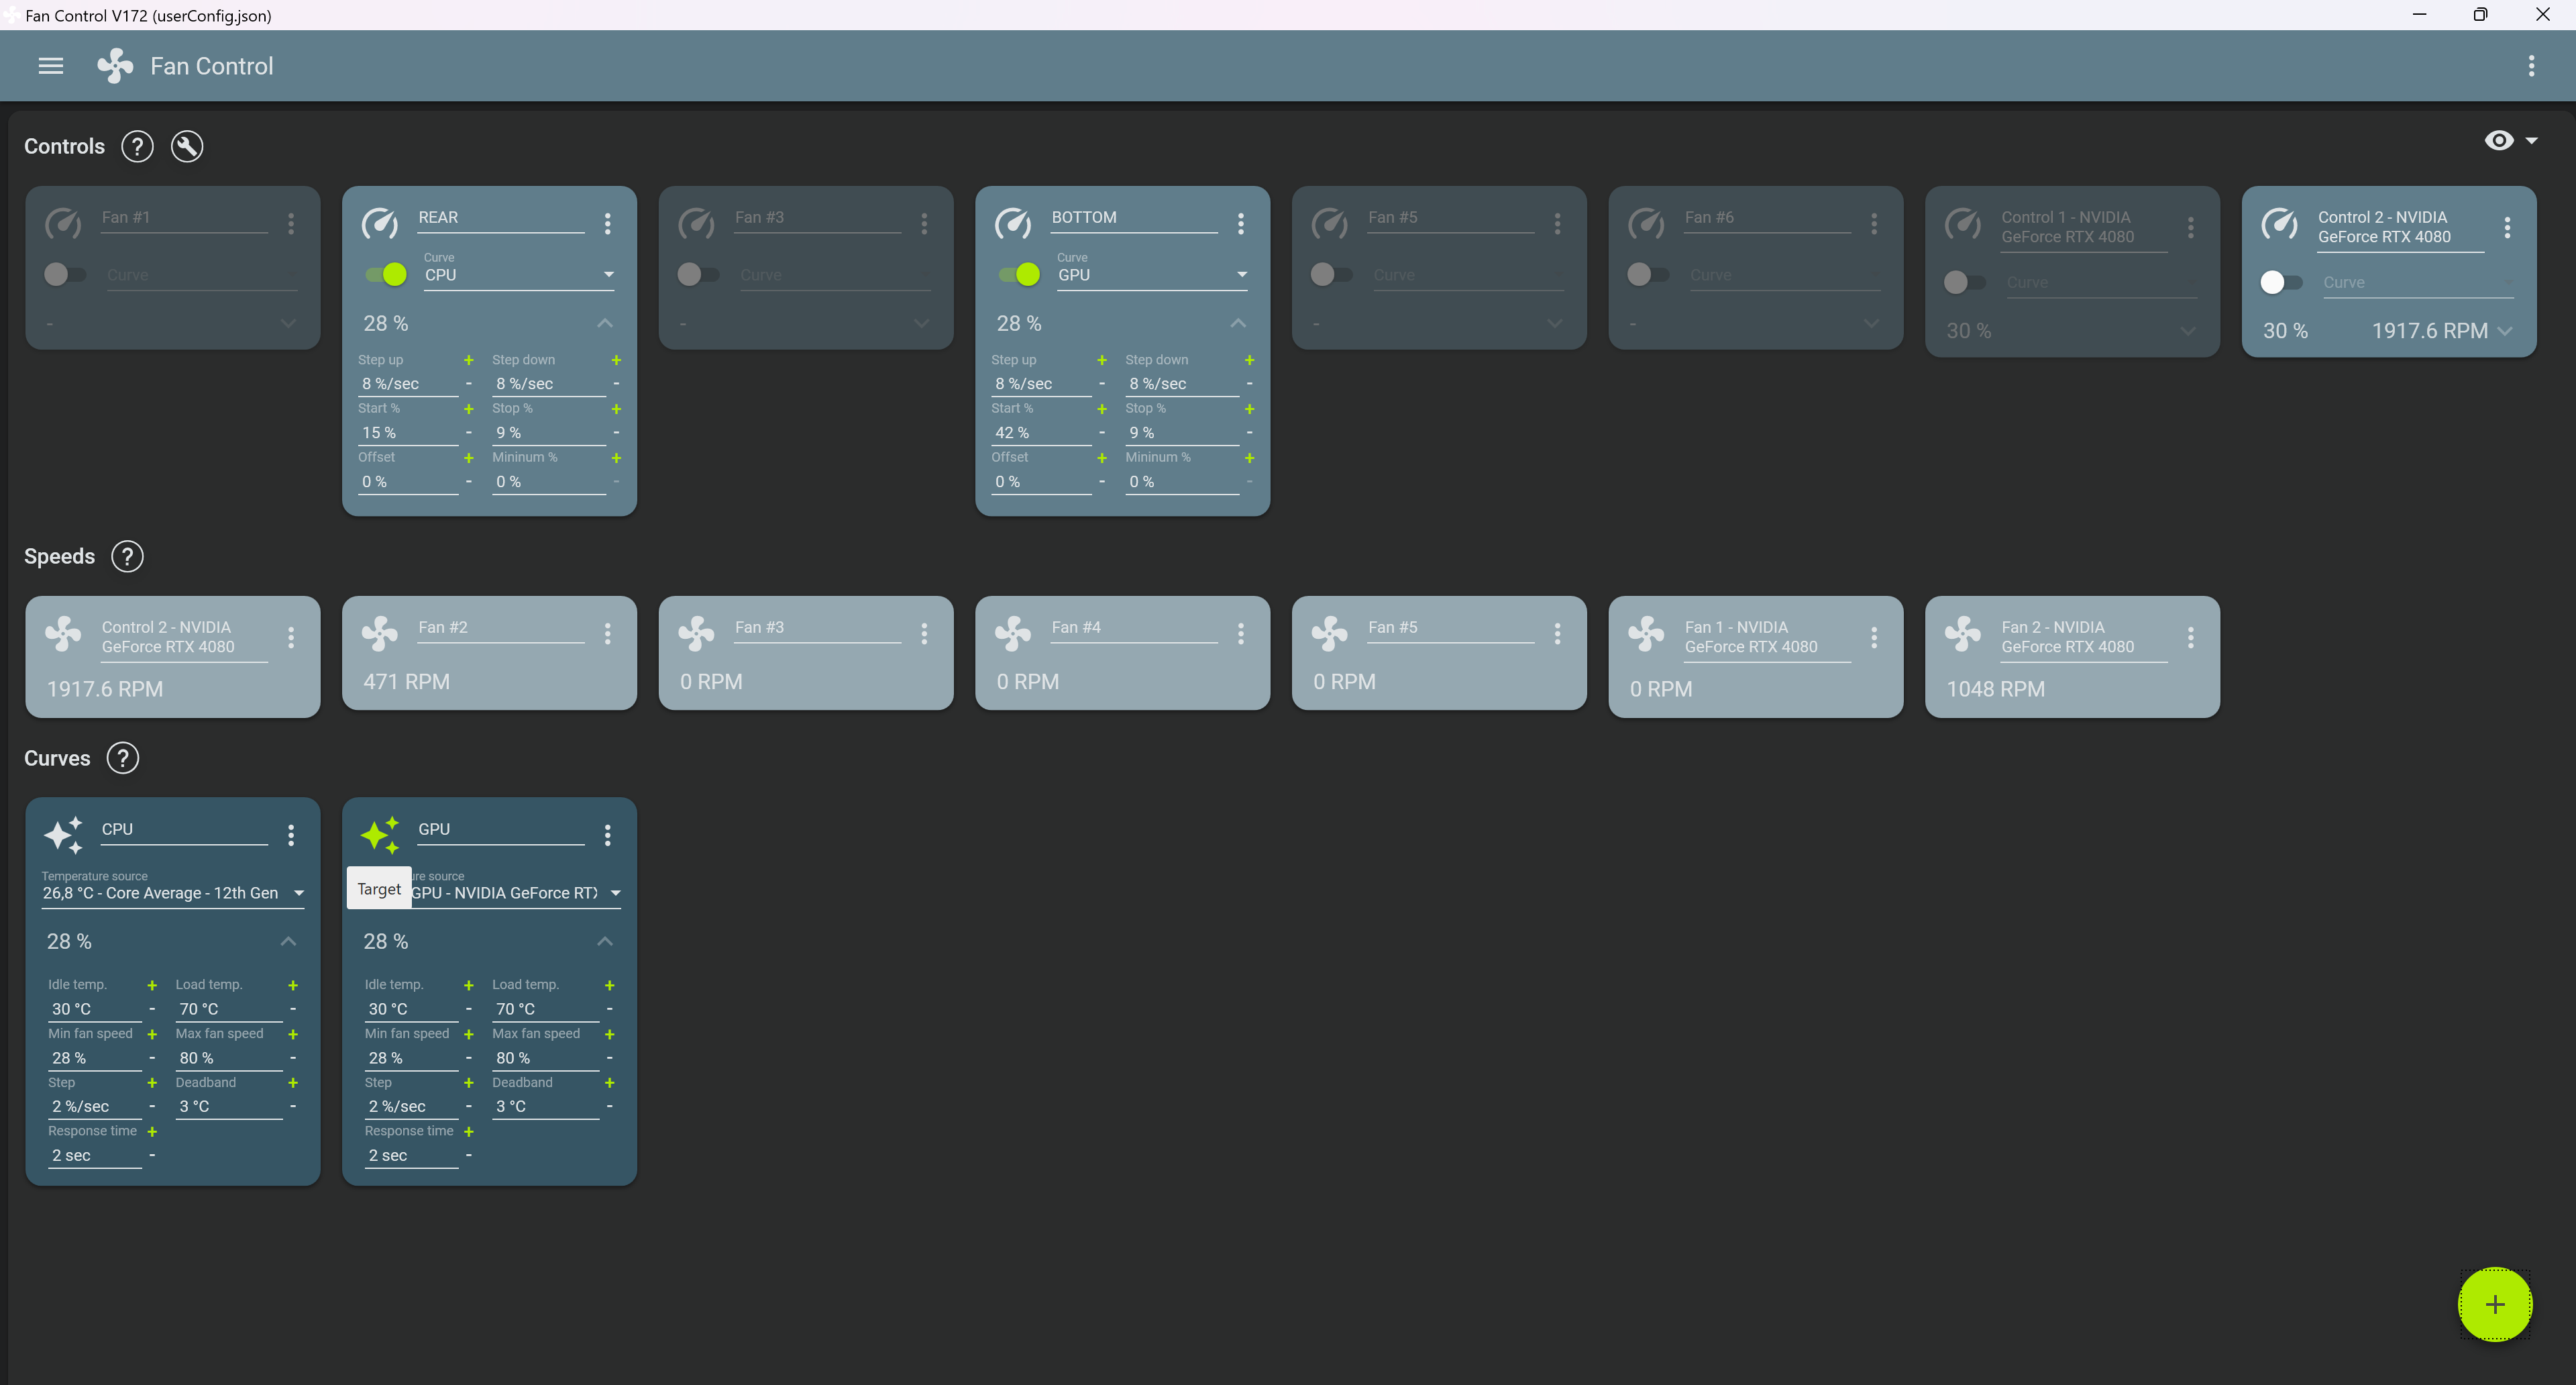Collapse the BOTTOM control details chevron
This screenshot has height=1385, width=2576.
[1238, 323]
